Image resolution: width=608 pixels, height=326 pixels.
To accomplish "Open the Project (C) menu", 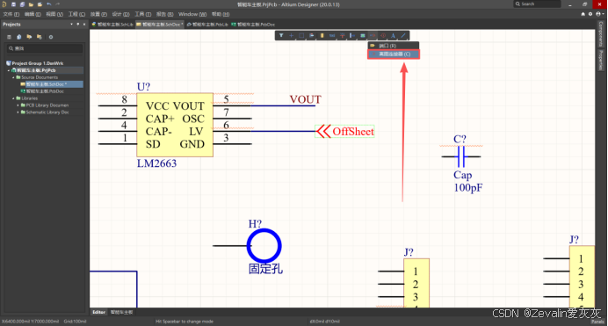I will point(76,14).
